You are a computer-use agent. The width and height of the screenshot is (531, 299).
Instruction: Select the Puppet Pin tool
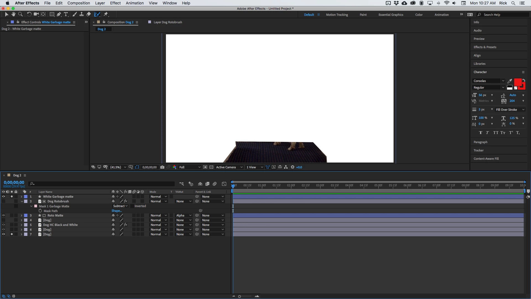[x=106, y=14]
